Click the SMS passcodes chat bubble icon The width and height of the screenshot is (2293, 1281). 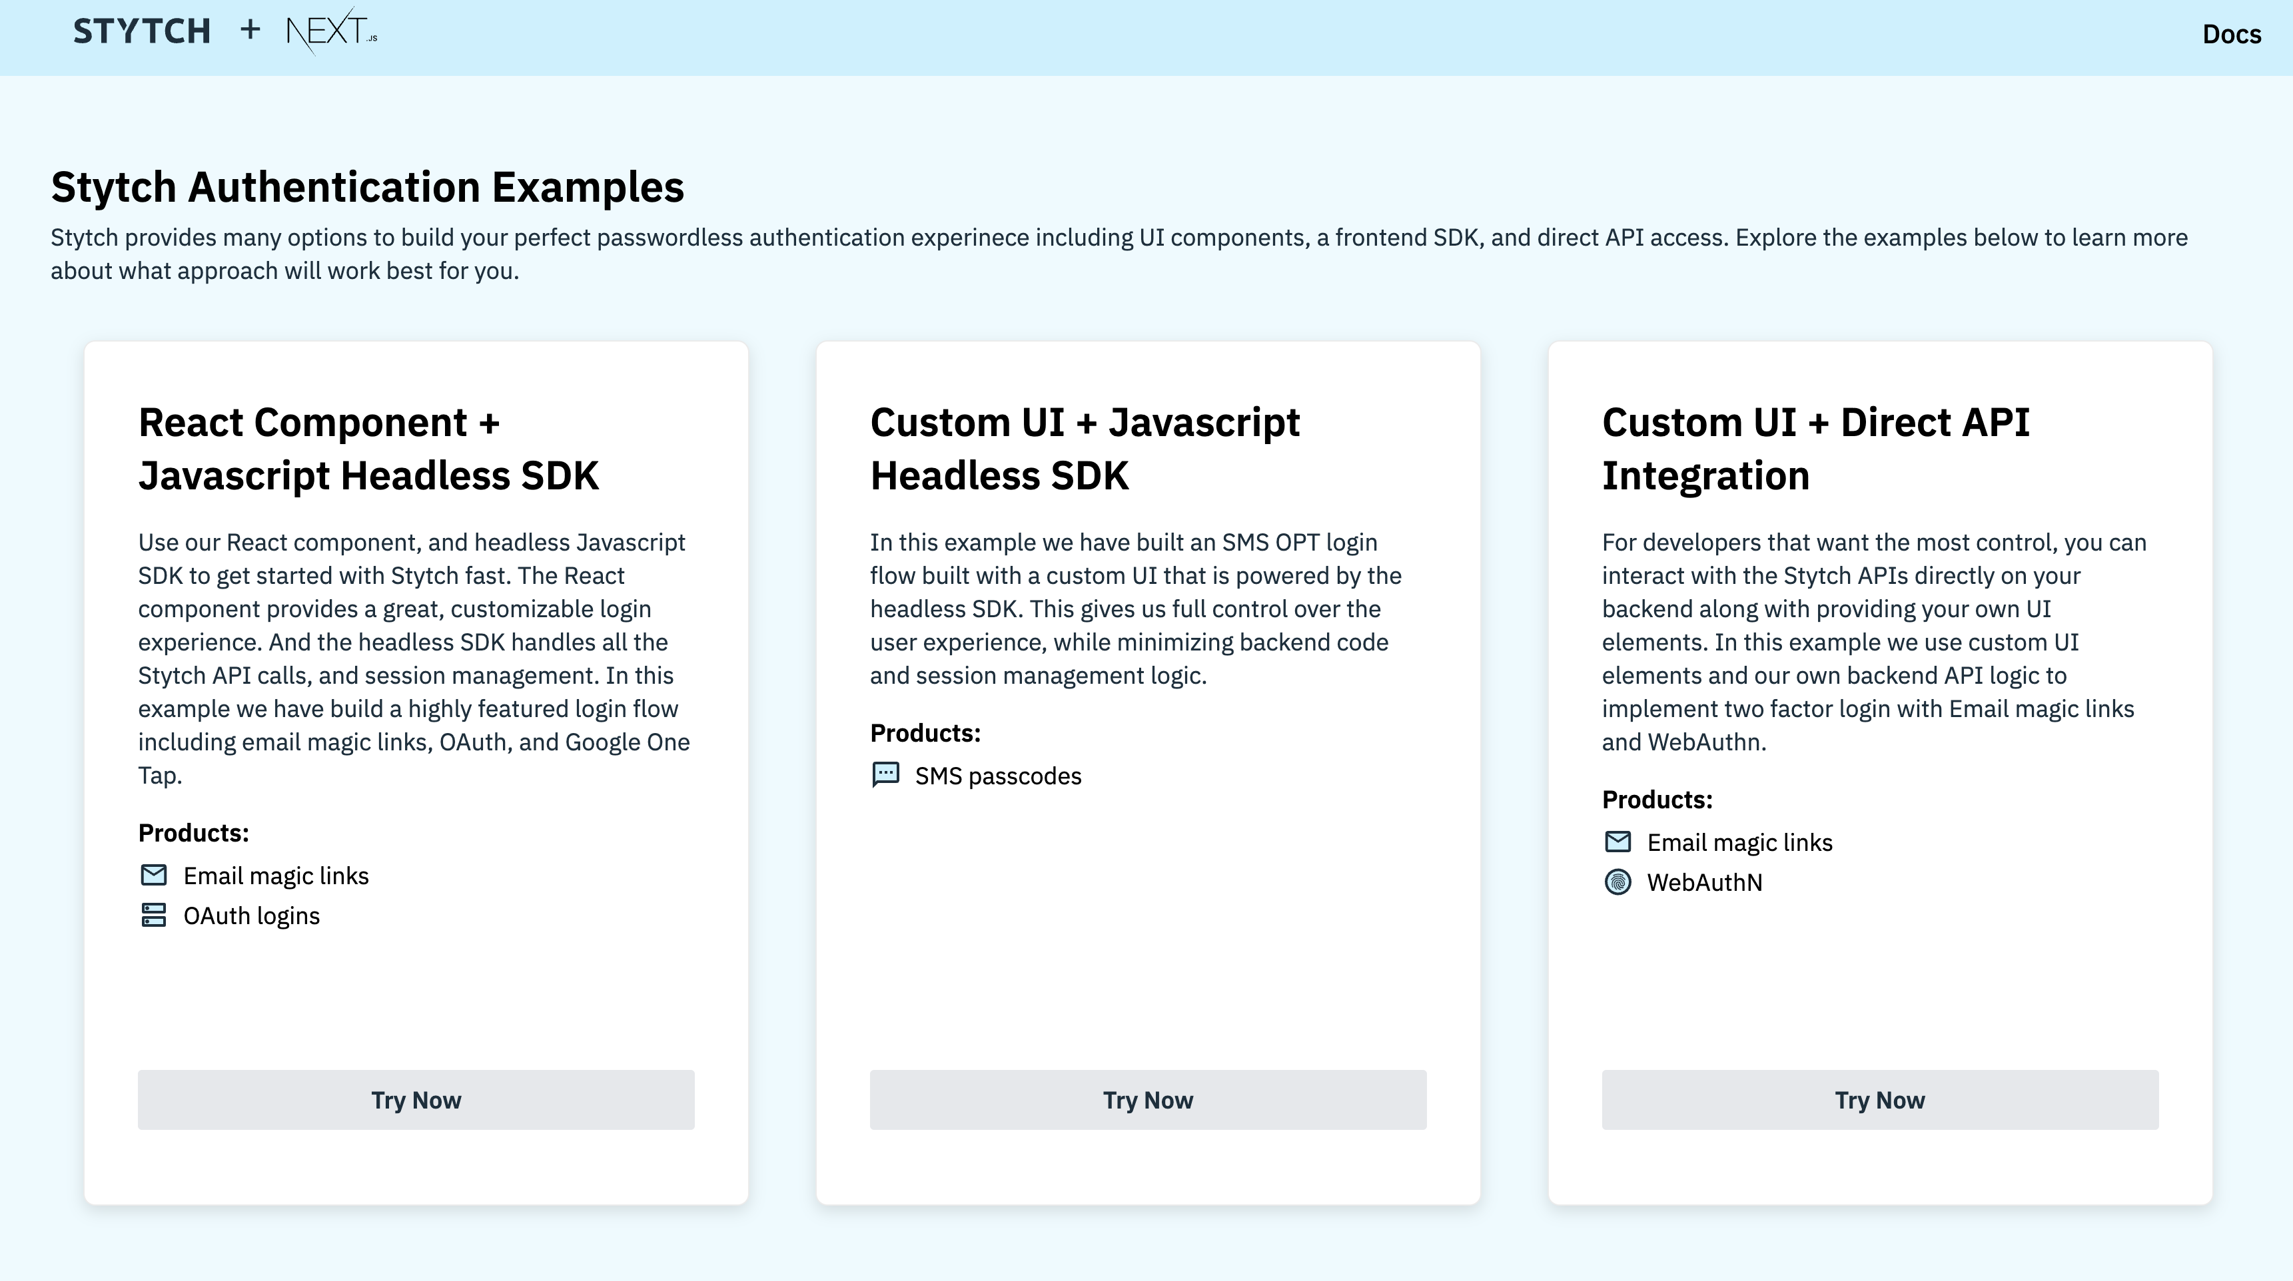click(885, 775)
